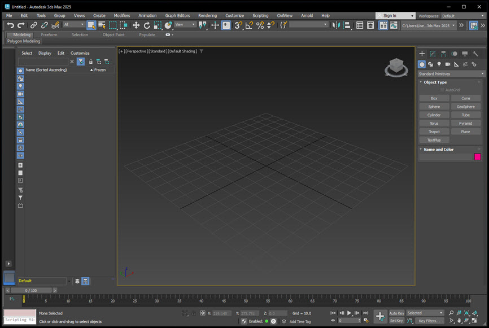This screenshot has height=328, width=489.
Task: Select the Helpers category icon
Action: pyautogui.click(x=457, y=64)
